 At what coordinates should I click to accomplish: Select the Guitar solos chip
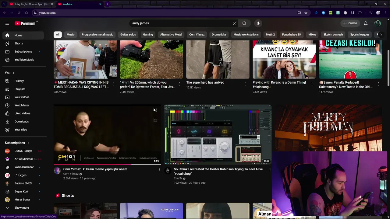128,34
